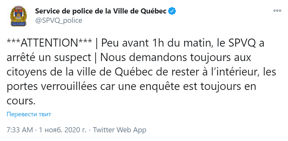
Task: Click the blue verified badge
Action: (x=172, y=11)
